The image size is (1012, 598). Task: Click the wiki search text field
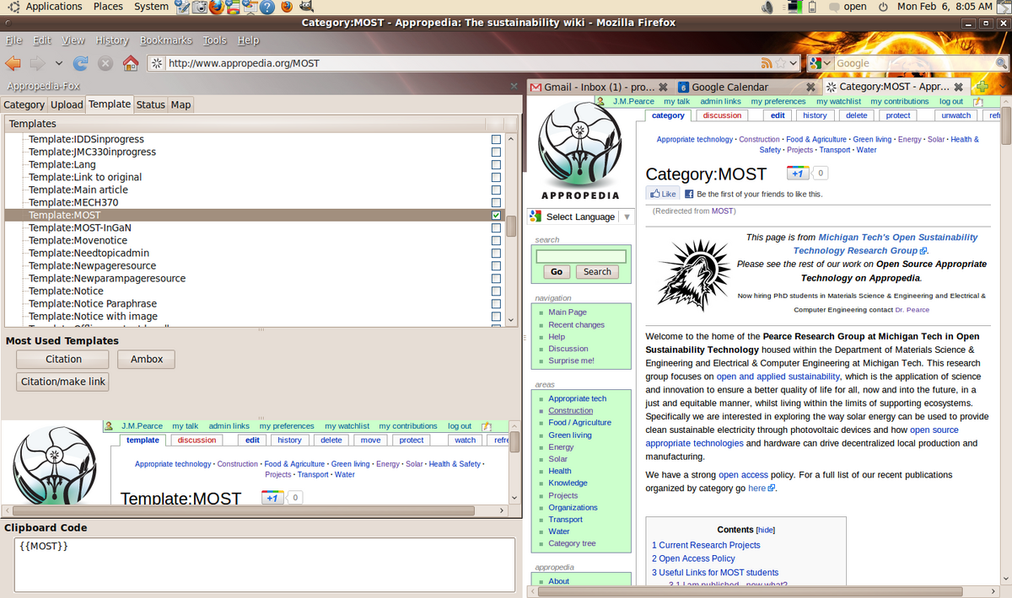[581, 256]
